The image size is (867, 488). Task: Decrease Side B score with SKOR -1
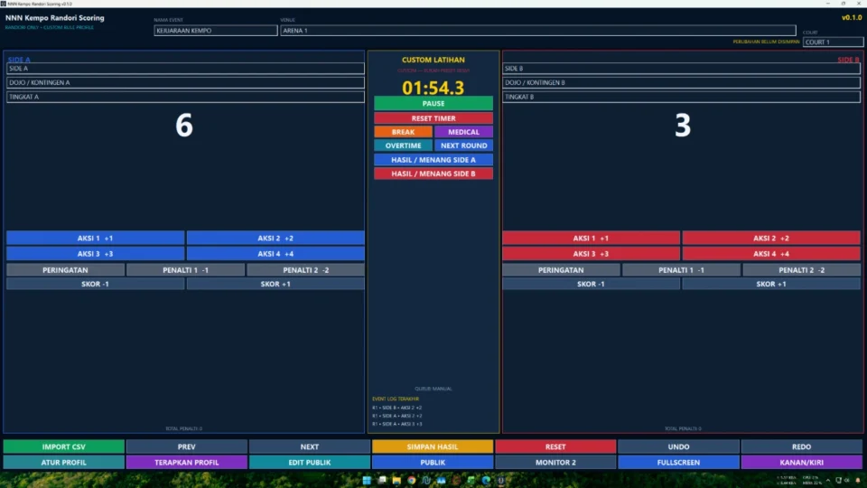pos(591,284)
